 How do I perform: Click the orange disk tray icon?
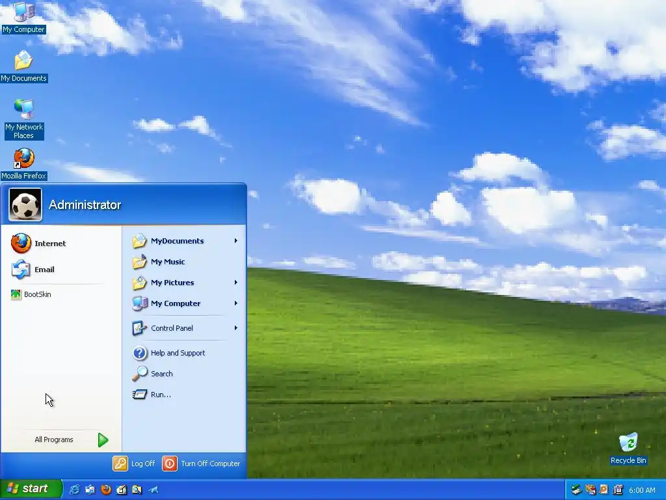click(604, 490)
